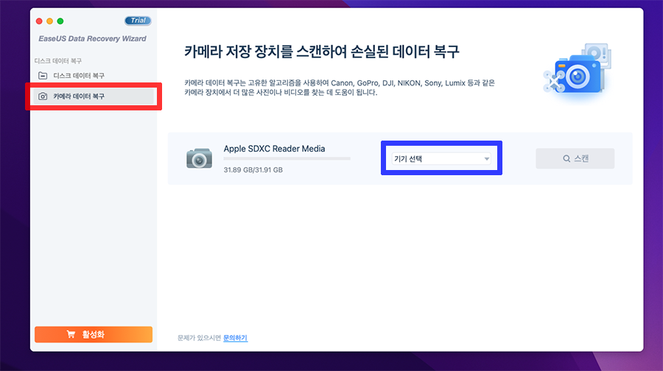Image resolution: width=663 pixels, height=371 pixels.
Task: Maximize the window with the green button
Action: (60, 21)
